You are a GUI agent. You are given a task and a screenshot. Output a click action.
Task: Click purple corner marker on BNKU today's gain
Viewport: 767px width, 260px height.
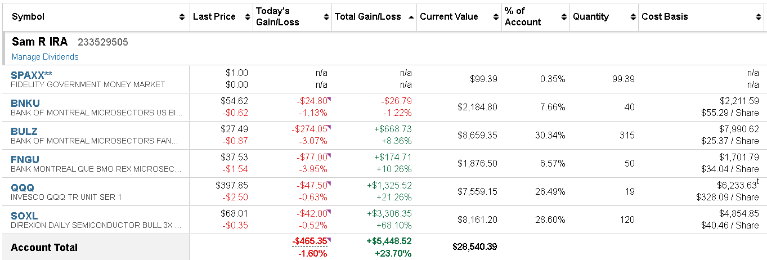point(329,99)
